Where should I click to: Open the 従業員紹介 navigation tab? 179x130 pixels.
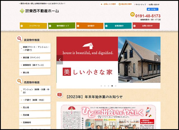(118, 26)
